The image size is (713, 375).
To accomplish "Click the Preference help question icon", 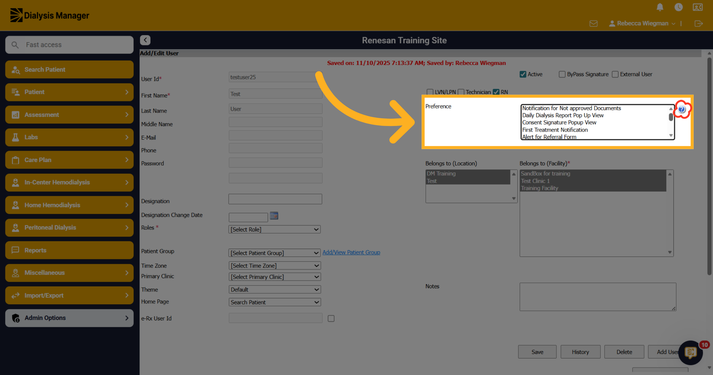I will [x=682, y=109].
